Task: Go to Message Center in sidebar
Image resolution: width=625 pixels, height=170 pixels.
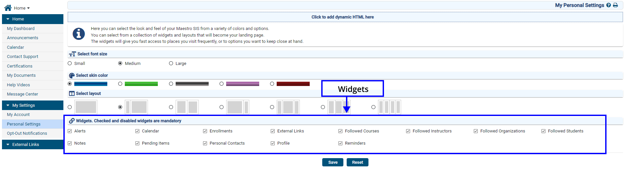Action: (22, 94)
